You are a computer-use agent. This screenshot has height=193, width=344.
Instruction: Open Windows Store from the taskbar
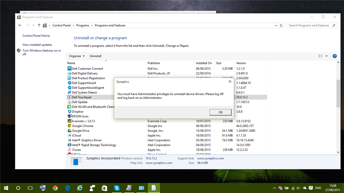[104, 188]
